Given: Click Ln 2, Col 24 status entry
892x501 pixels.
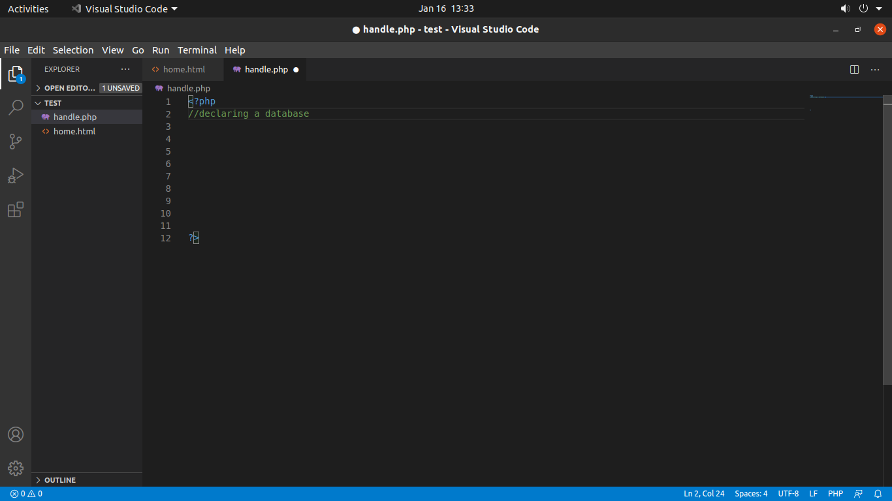Looking at the screenshot, I should click(x=704, y=494).
